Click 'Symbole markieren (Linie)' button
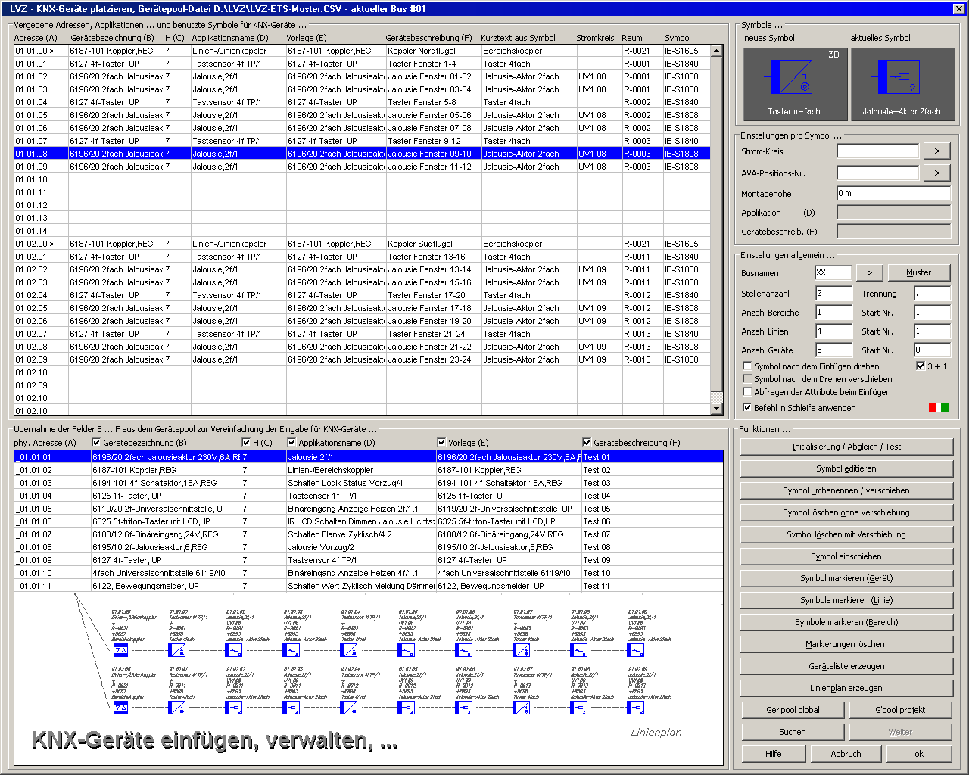This screenshot has width=969, height=775. click(846, 600)
